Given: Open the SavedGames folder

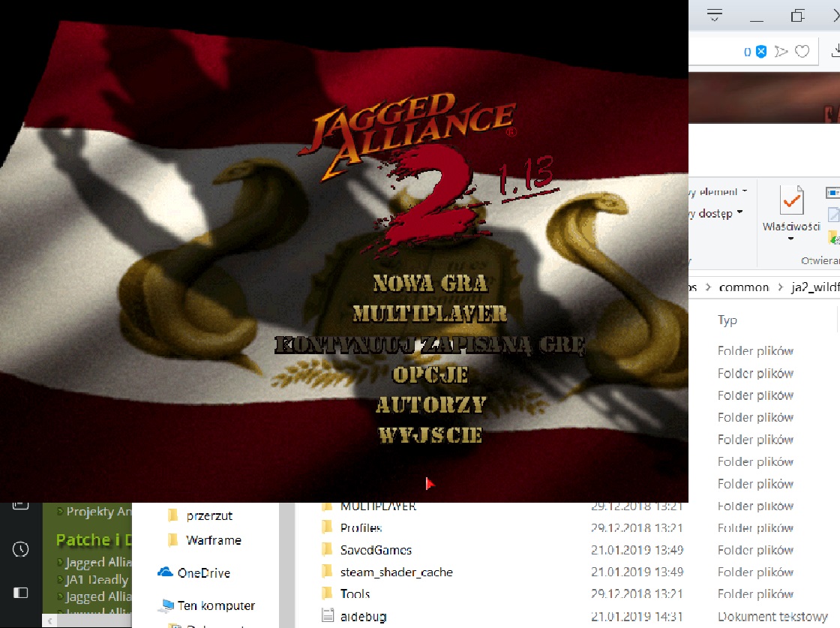Looking at the screenshot, I should [x=375, y=550].
